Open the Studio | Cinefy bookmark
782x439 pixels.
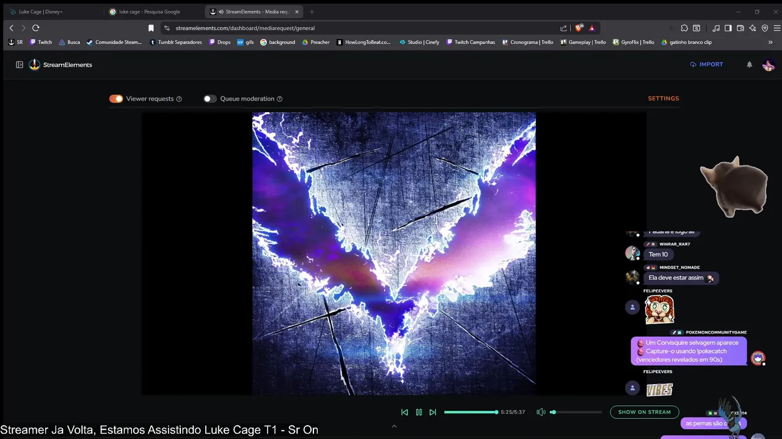[419, 43]
